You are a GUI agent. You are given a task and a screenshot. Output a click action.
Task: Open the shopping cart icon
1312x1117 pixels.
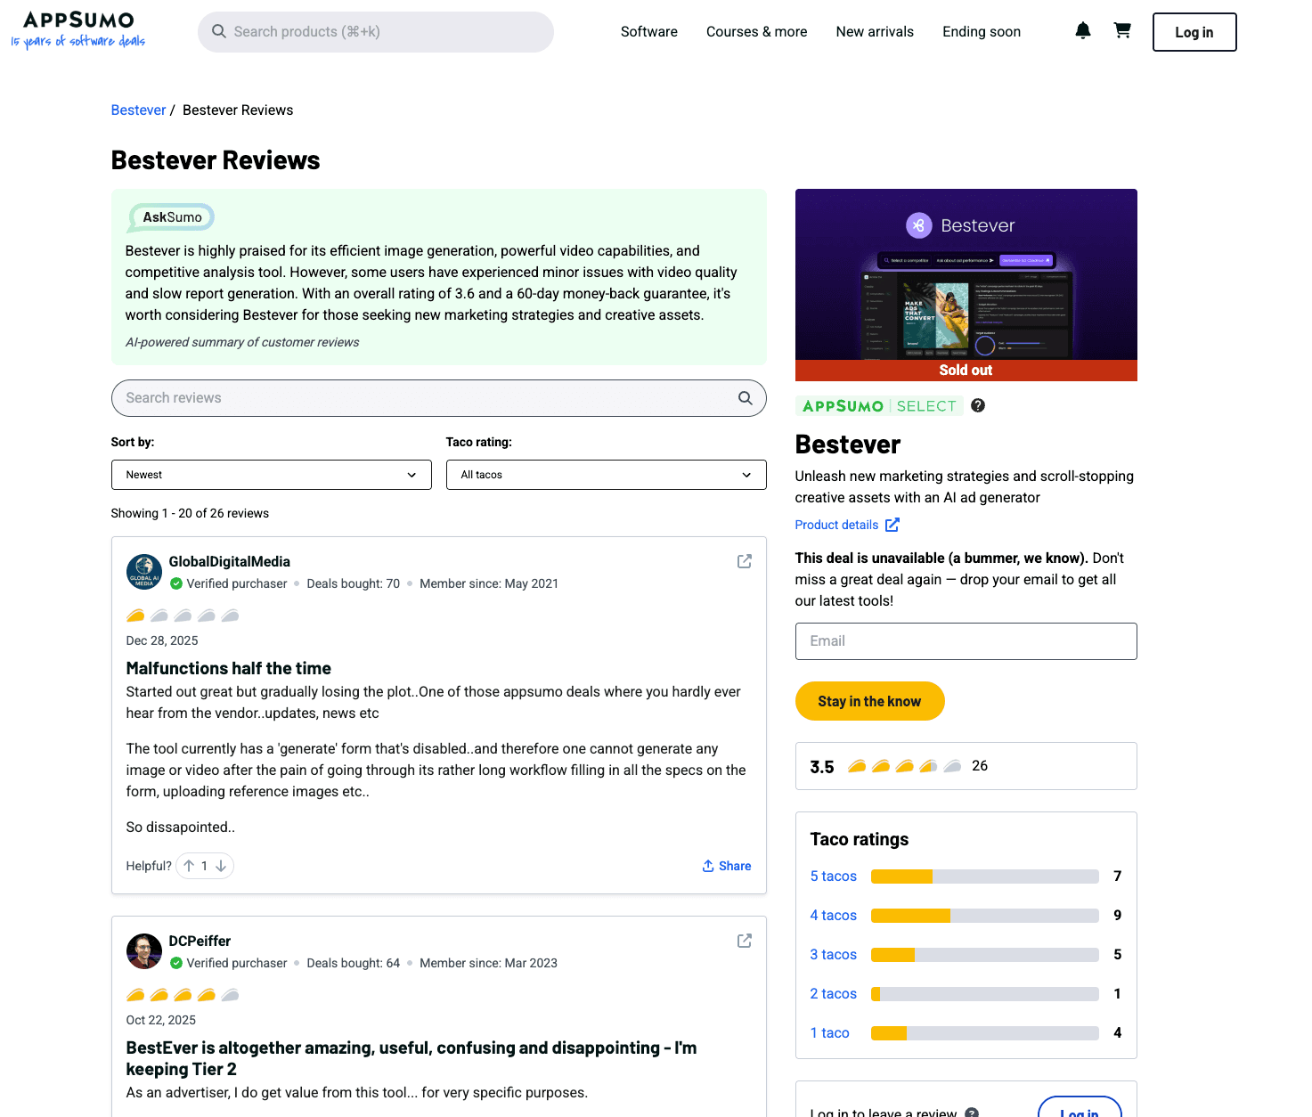pyautogui.click(x=1122, y=31)
